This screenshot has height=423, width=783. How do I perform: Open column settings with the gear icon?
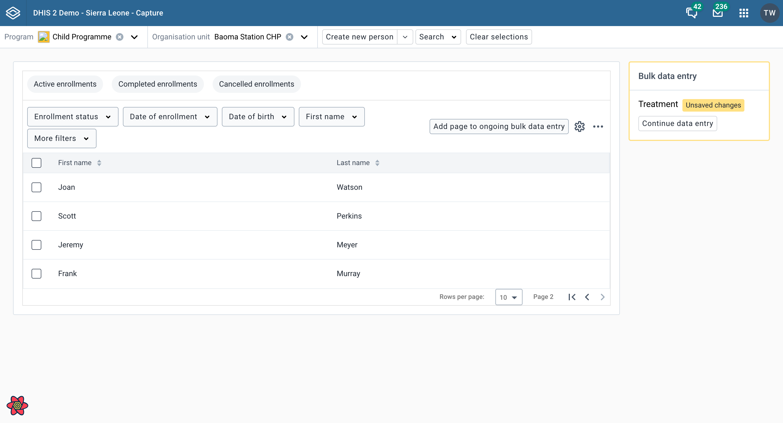point(579,127)
